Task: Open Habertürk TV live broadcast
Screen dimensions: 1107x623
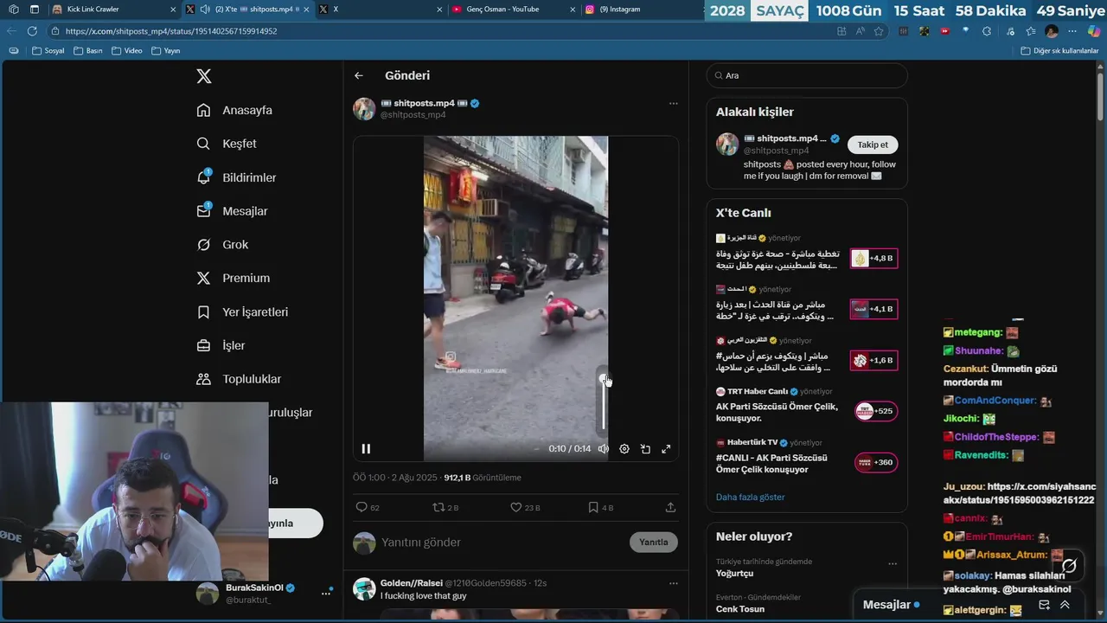Action: [807, 456]
